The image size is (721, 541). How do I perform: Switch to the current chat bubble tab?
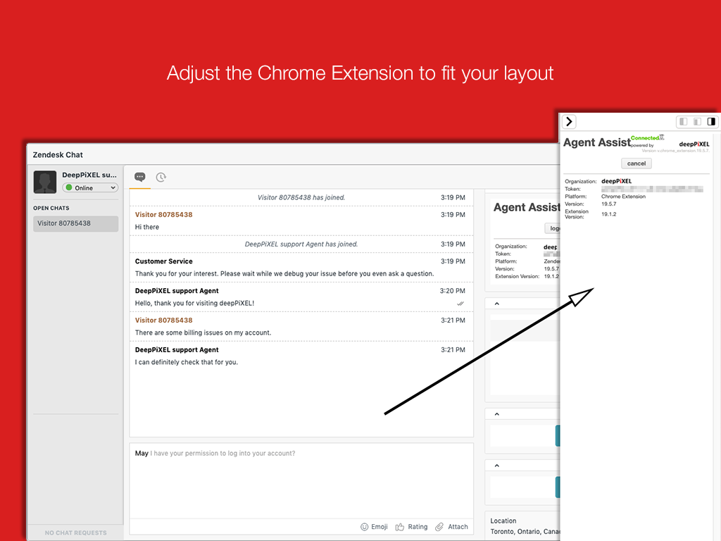coord(139,177)
